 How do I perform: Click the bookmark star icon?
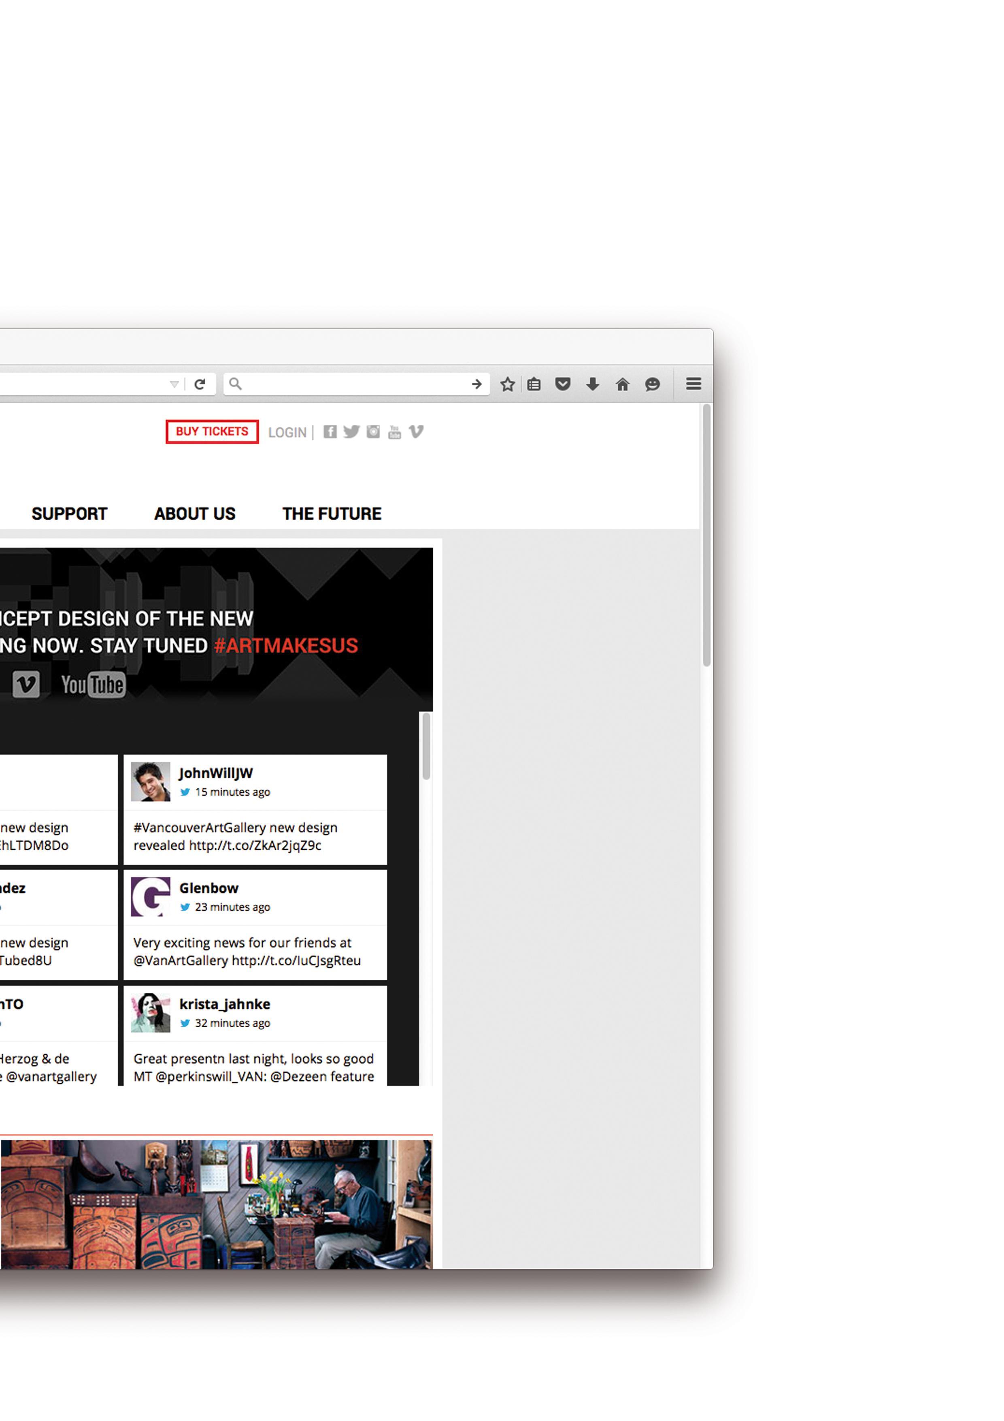(507, 384)
